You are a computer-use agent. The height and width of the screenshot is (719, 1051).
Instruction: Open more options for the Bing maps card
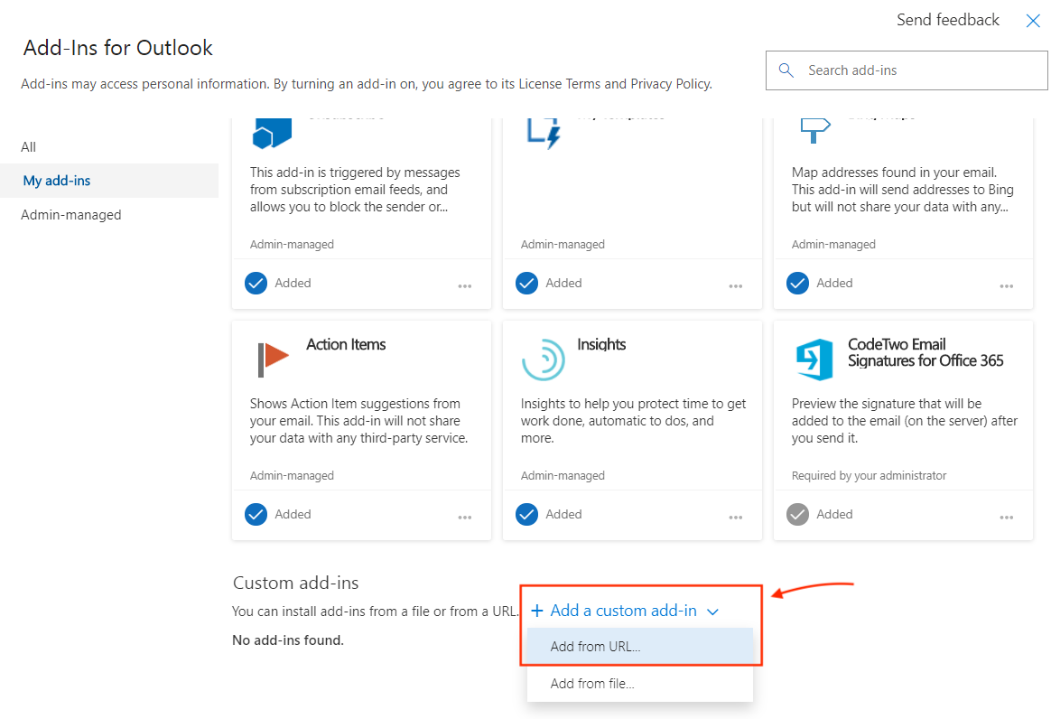[x=1006, y=285]
